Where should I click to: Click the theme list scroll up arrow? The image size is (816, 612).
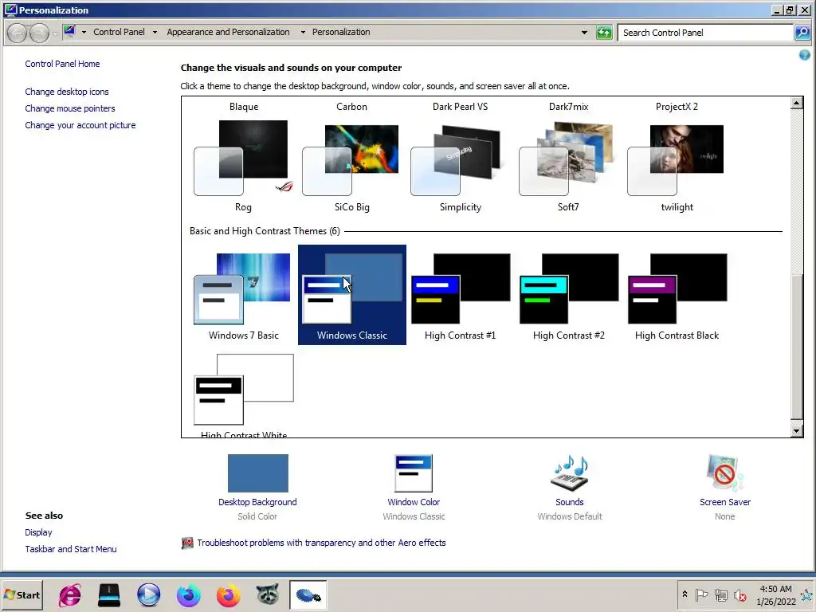[x=796, y=103]
